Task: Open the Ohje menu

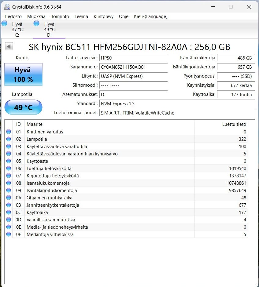Action: [124, 16]
